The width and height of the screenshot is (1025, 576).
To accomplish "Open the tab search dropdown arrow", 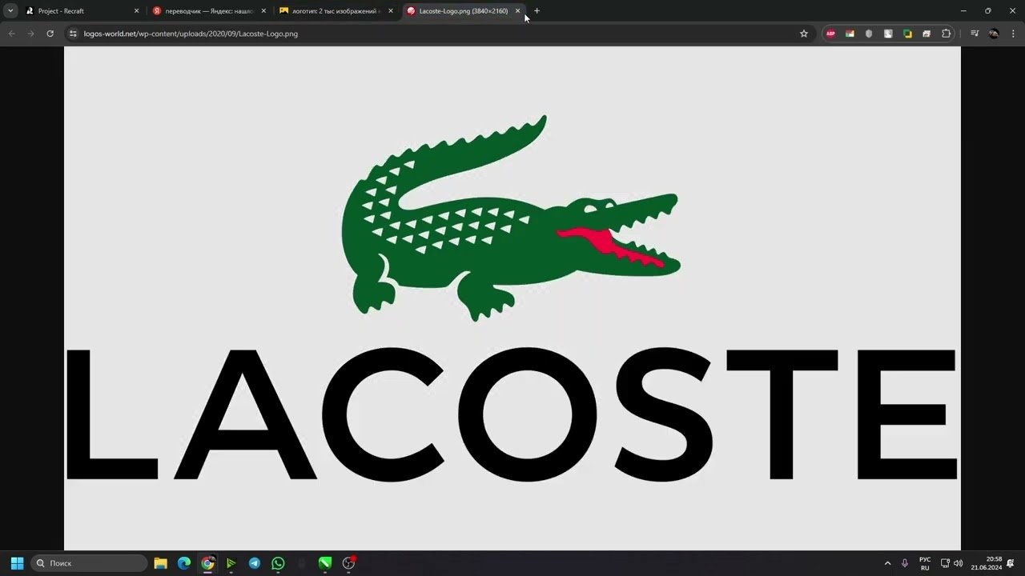I will 10,11.
